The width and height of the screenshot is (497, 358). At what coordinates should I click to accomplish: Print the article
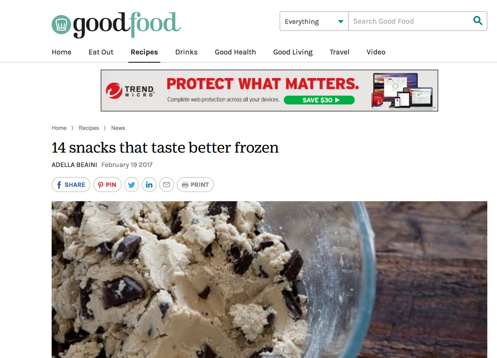pos(195,185)
